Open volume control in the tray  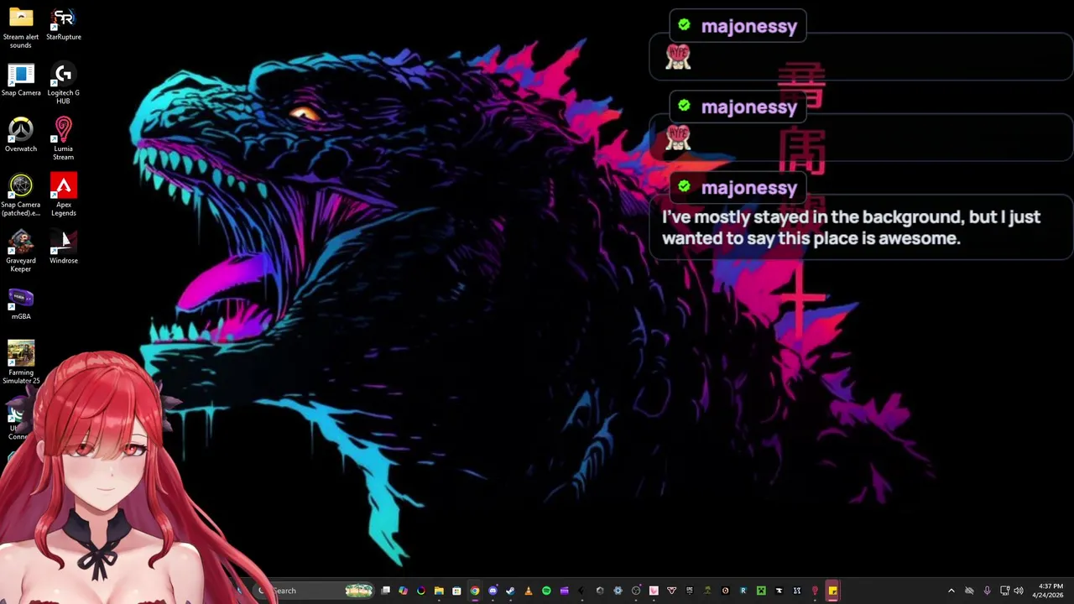coord(1019,591)
